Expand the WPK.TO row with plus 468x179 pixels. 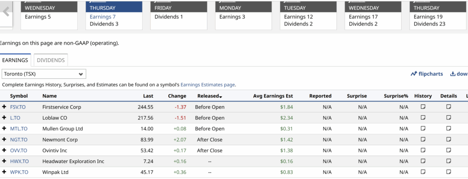[x=4, y=172]
